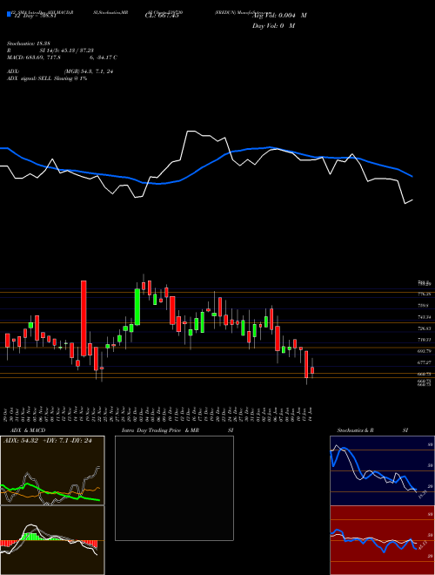
Task: Click the 'ADX signal: SELL' text
Action: pos(30,78)
